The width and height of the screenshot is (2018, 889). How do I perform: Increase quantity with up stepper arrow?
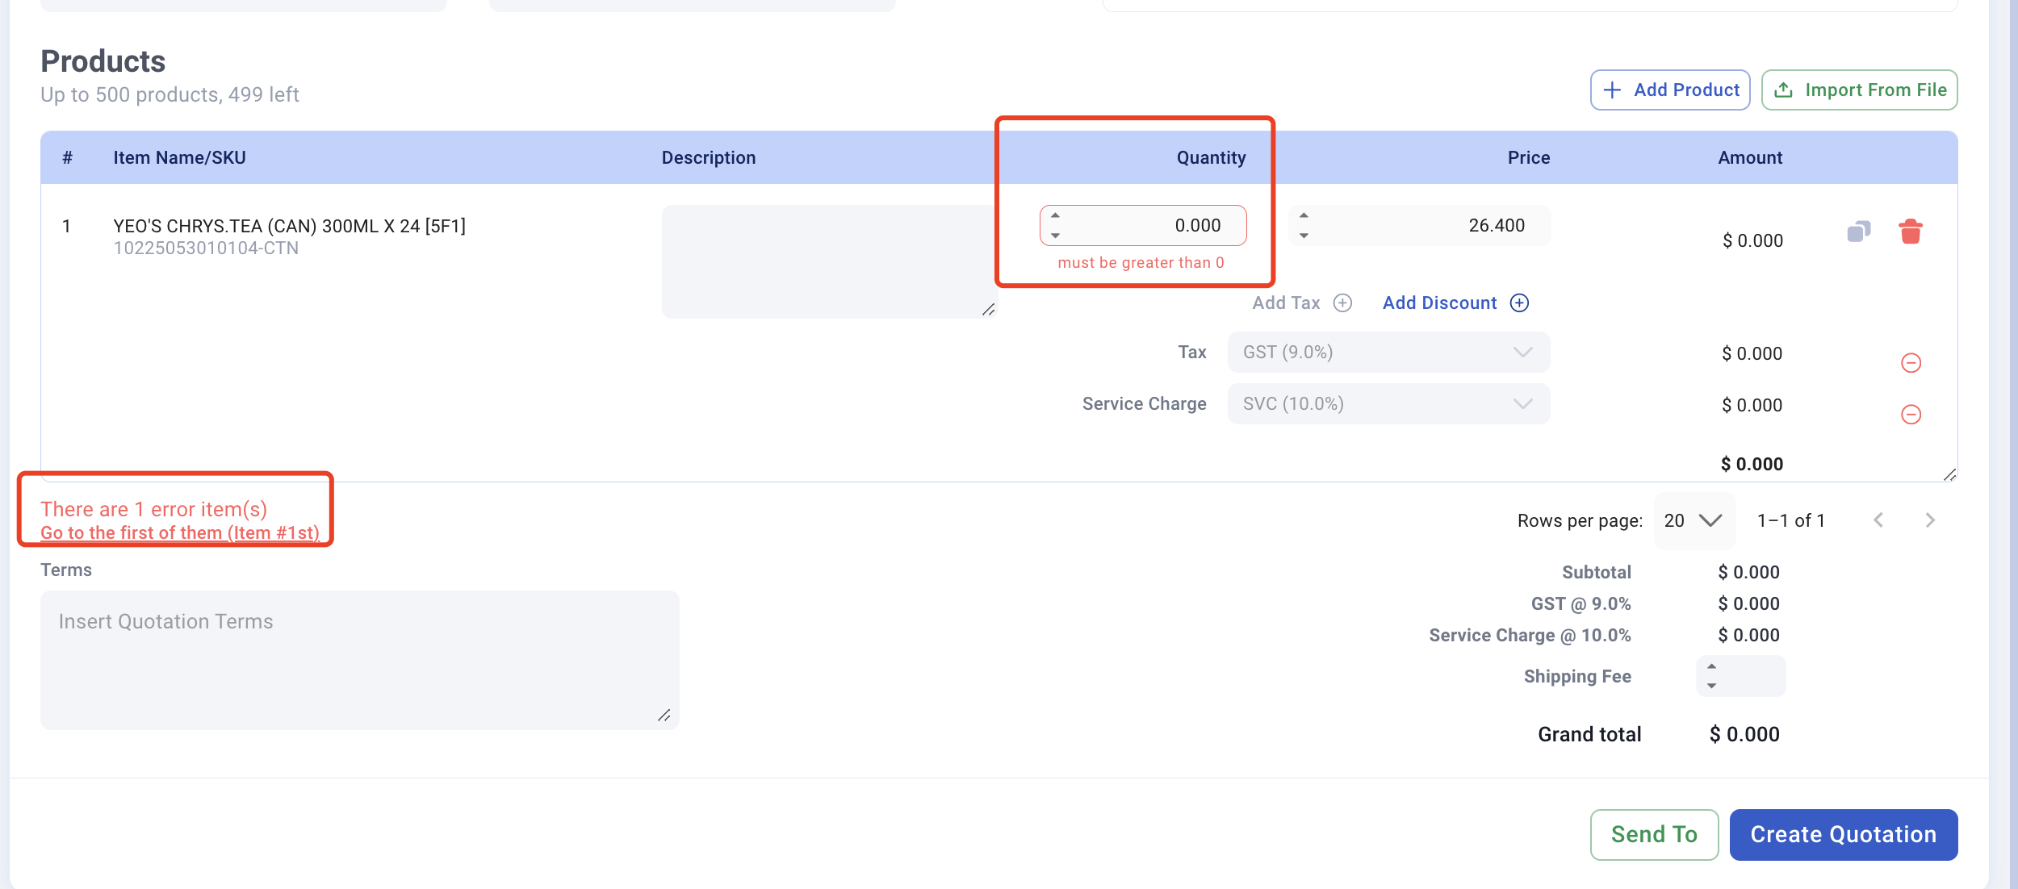(1055, 215)
